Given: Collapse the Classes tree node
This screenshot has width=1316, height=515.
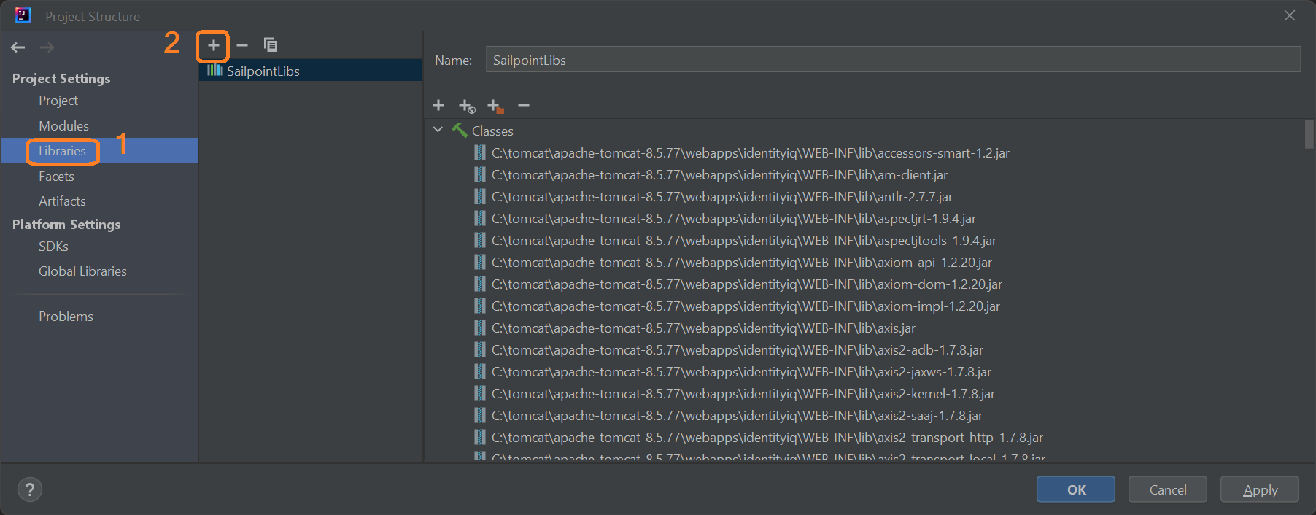Looking at the screenshot, I should click(438, 130).
